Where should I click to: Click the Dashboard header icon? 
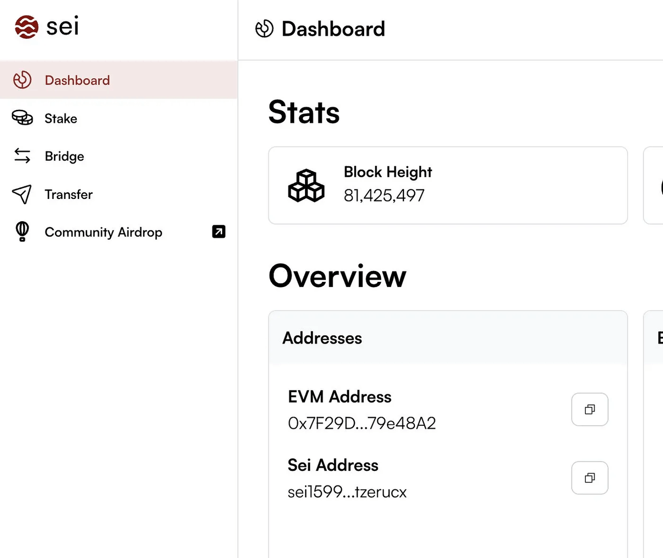click(264, 28)
